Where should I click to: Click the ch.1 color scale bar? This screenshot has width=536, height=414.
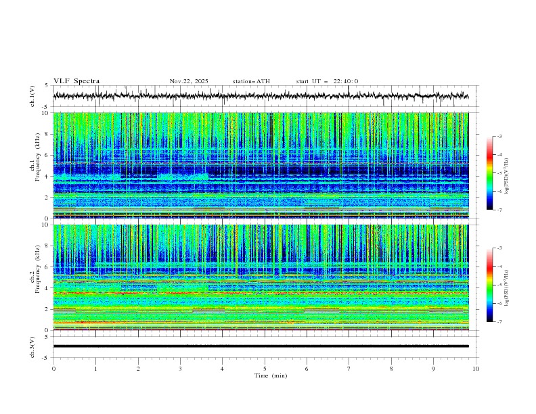[x=489, y=173]
